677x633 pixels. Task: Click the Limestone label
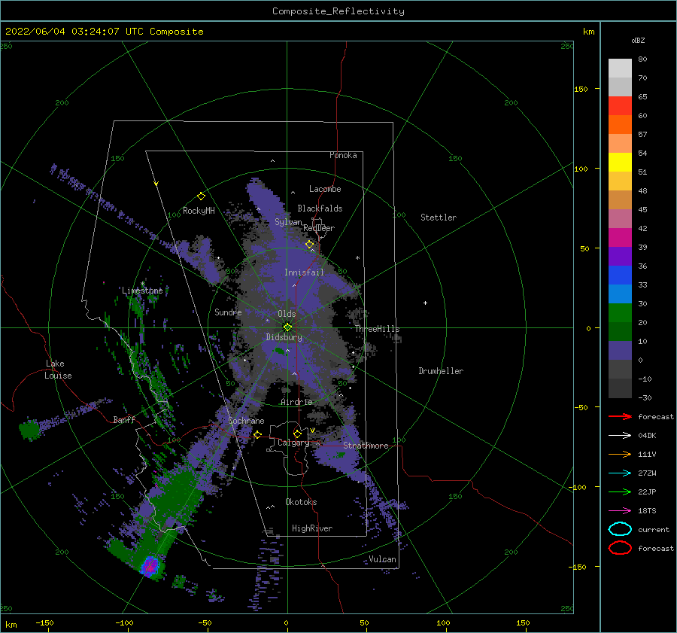142,291
